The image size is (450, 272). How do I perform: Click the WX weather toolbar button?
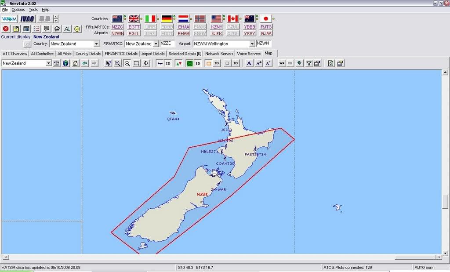[282, 63]
